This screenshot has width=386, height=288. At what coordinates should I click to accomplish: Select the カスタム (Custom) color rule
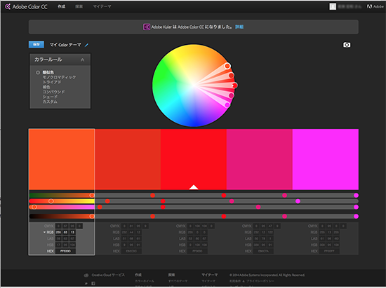(x=50, y=102)
